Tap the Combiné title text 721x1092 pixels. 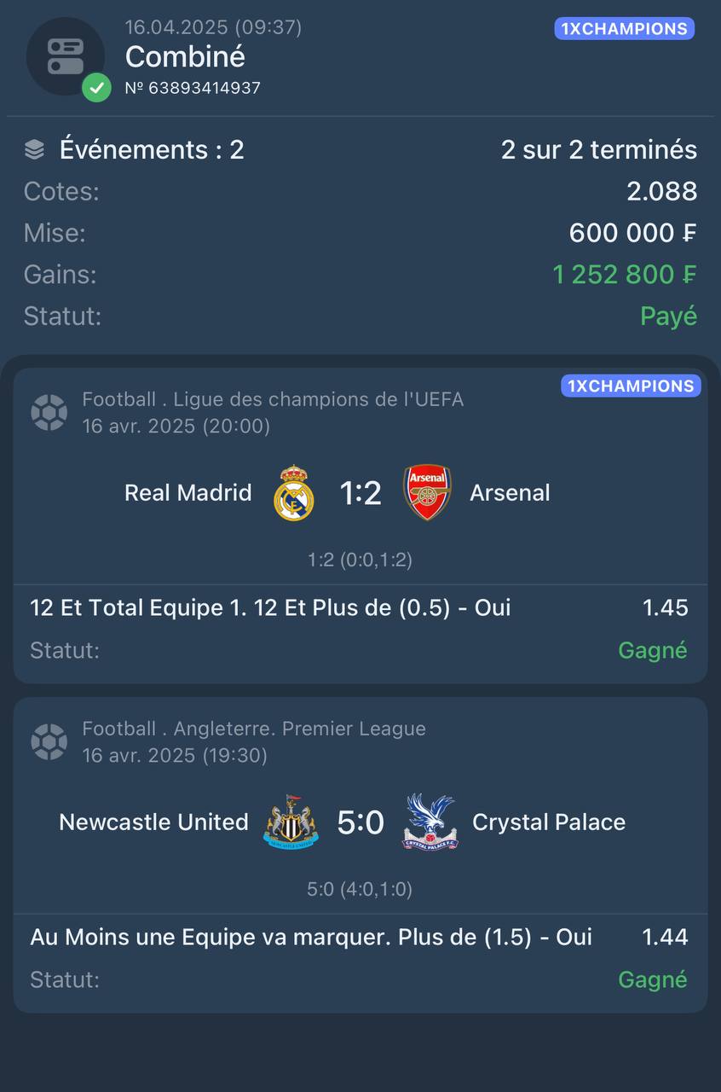click(185, 56)
